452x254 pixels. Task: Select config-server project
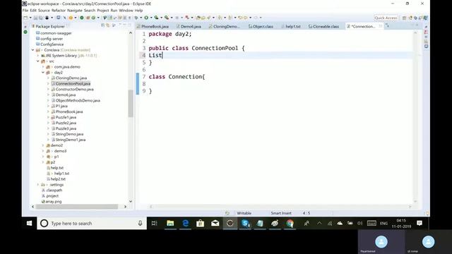(52, 39)
